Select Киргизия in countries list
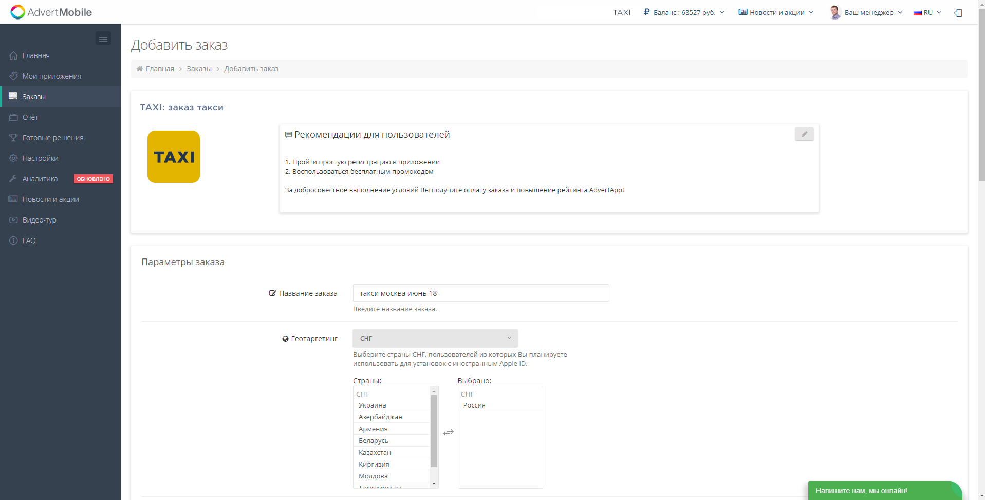The image size is (985, 500). [x=392, y=464]
